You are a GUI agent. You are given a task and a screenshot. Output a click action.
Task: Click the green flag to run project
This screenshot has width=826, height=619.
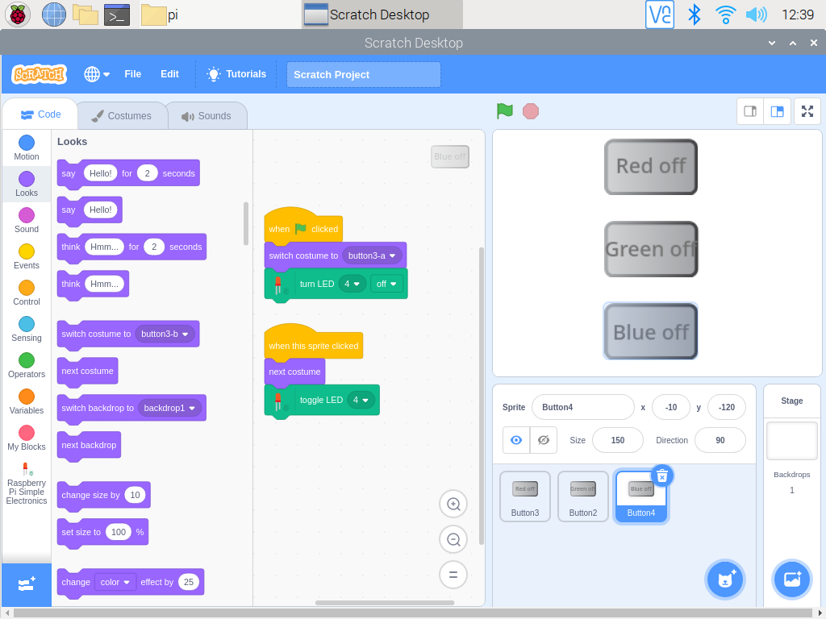(x=505, y=111)
